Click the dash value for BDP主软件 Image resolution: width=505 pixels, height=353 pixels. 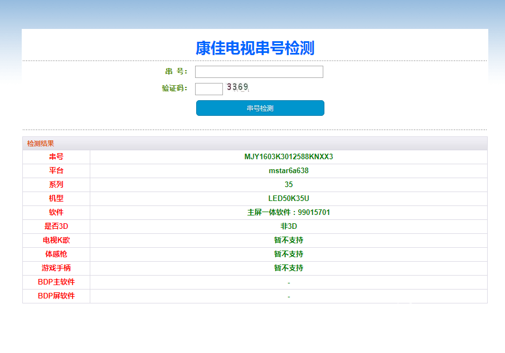(289, 282)
